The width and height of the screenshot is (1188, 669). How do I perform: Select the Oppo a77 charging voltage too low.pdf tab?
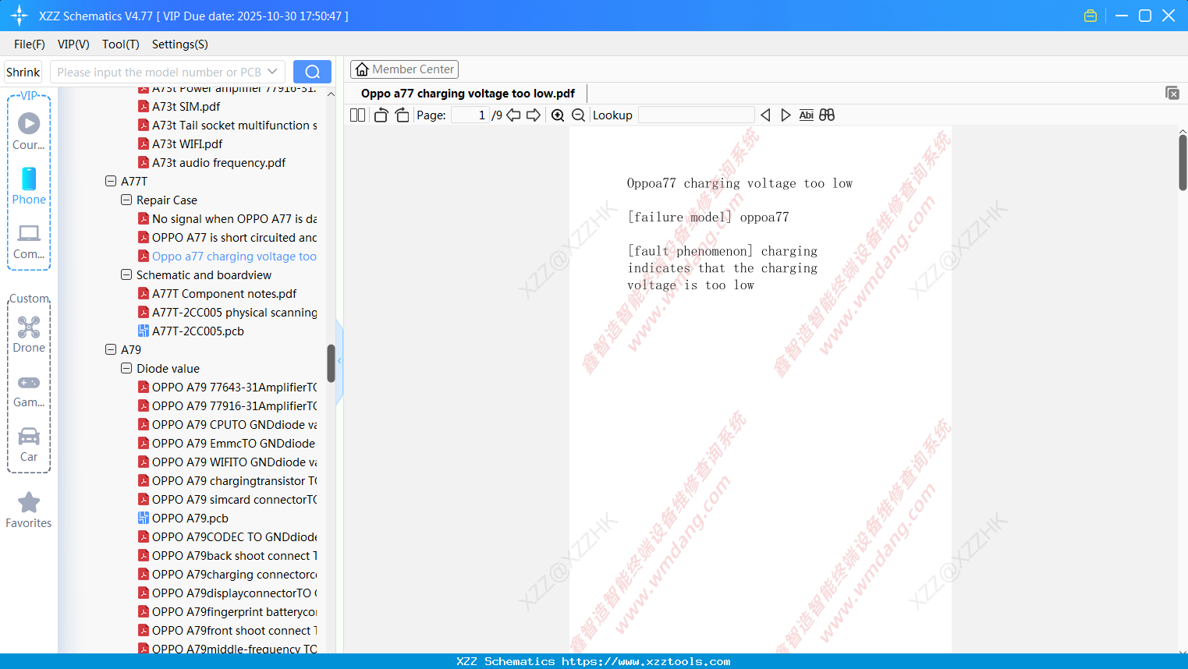pos(468,94)
